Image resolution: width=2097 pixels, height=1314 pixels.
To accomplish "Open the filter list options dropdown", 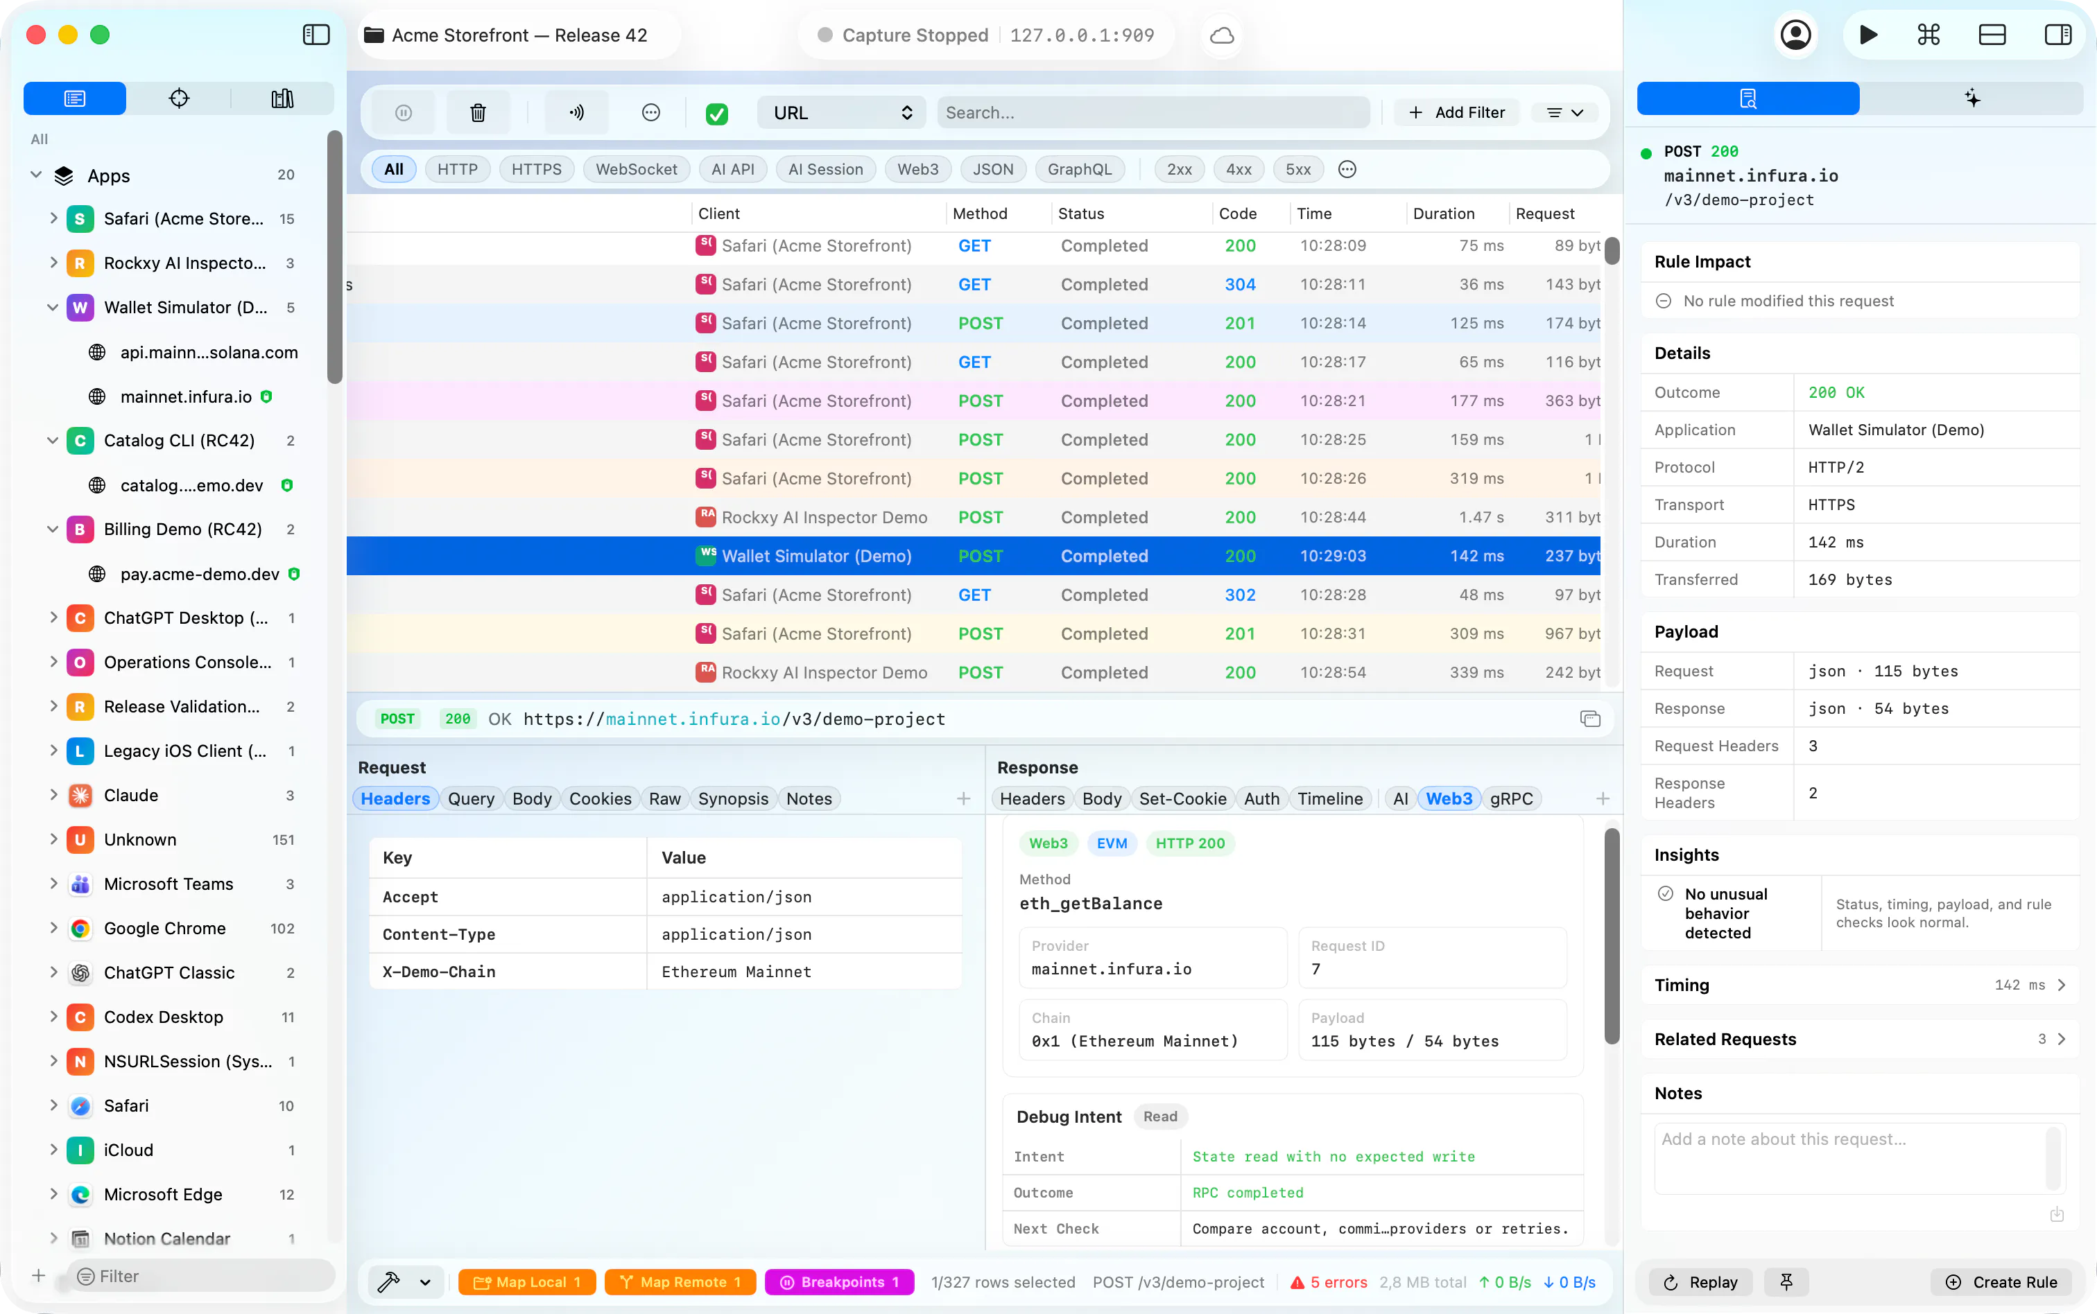I will (x=1564, y=113).
